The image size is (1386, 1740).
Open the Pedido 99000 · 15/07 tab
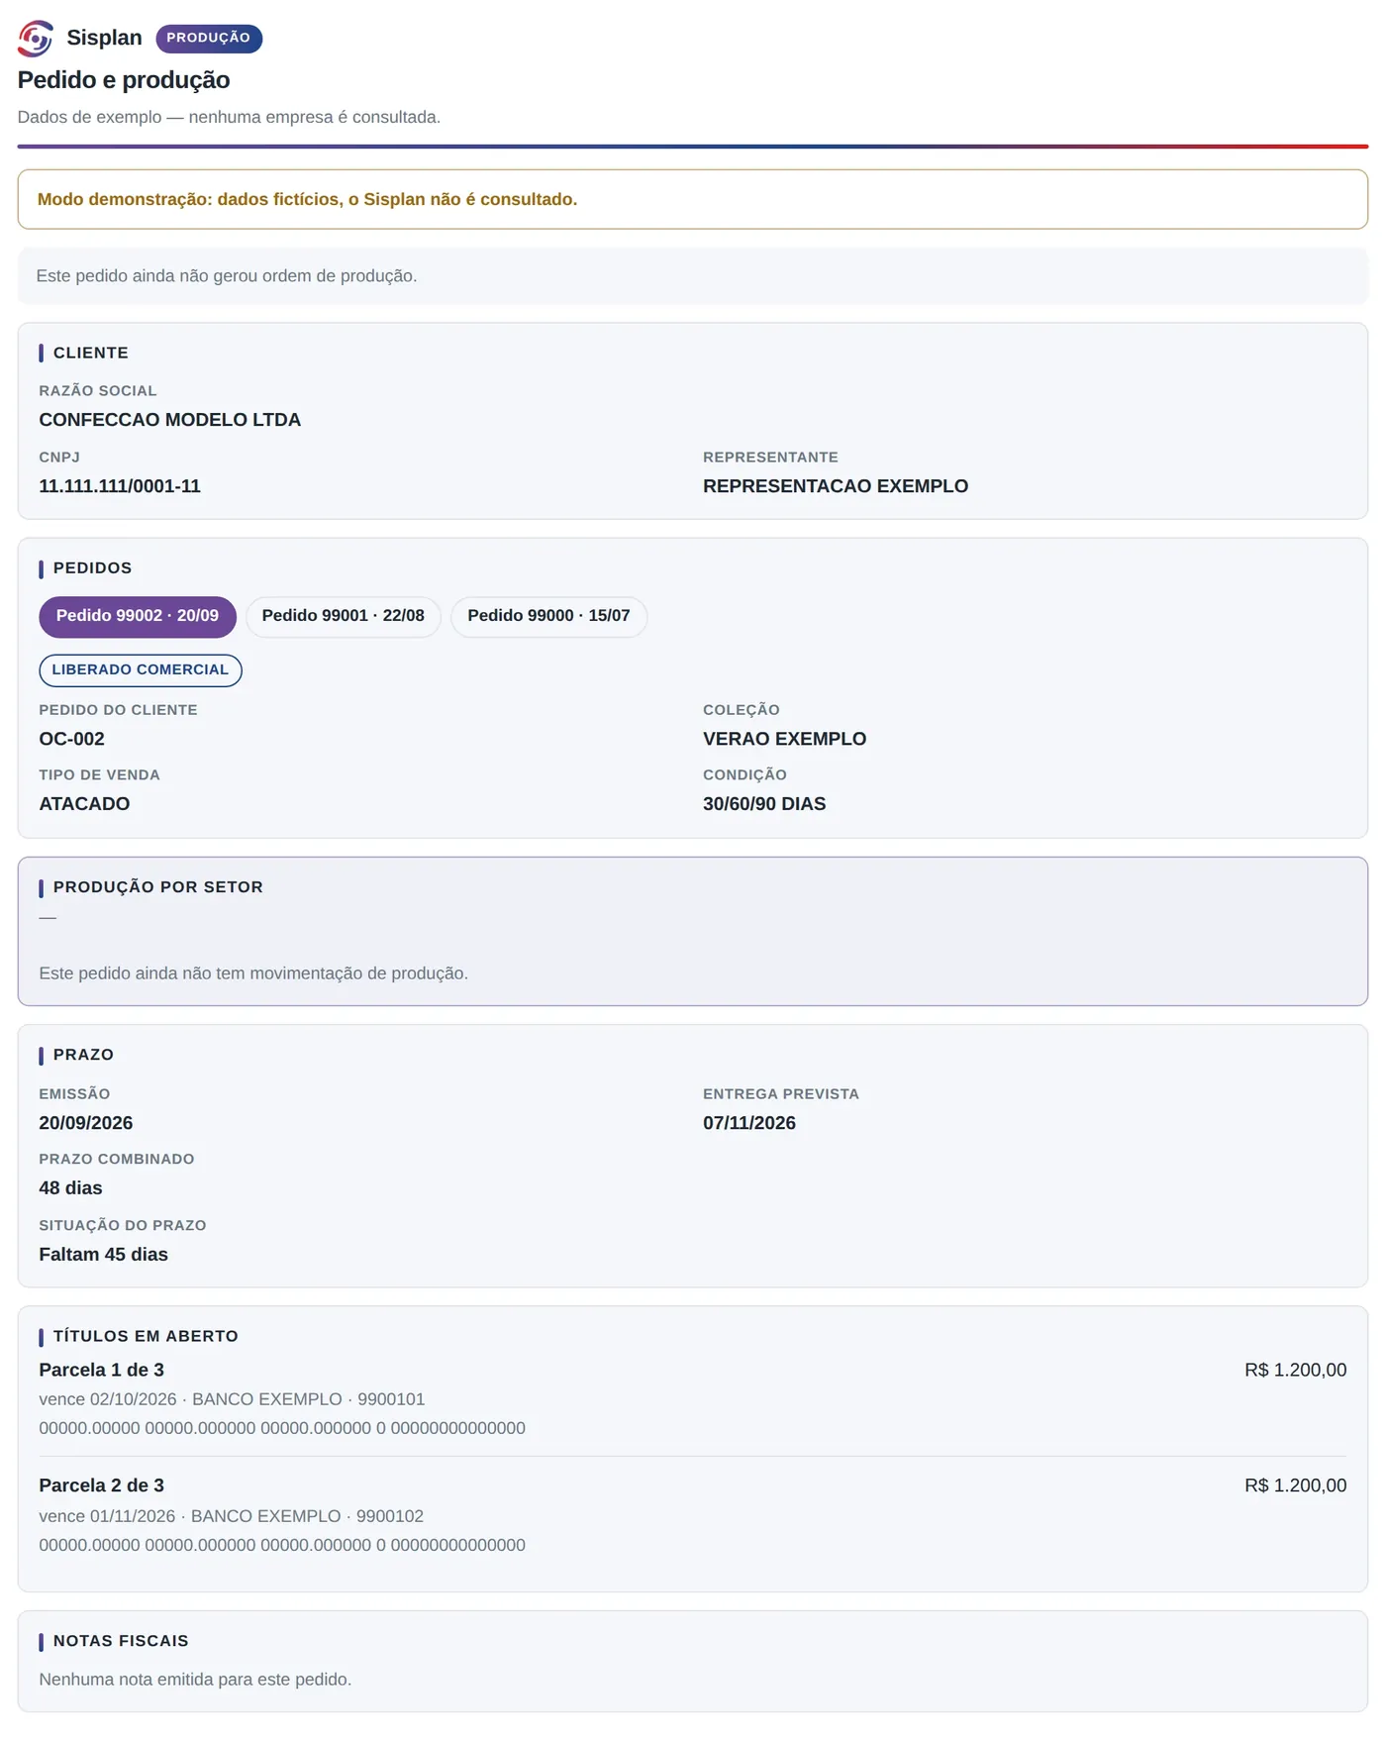coord(548,616)
